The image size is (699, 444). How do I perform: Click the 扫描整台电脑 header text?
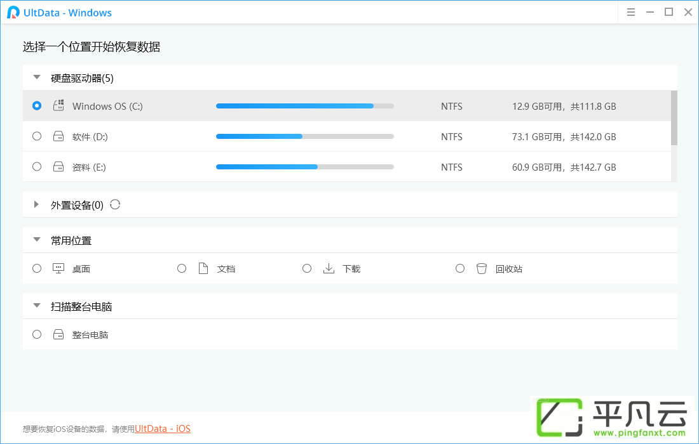point(81,306)
